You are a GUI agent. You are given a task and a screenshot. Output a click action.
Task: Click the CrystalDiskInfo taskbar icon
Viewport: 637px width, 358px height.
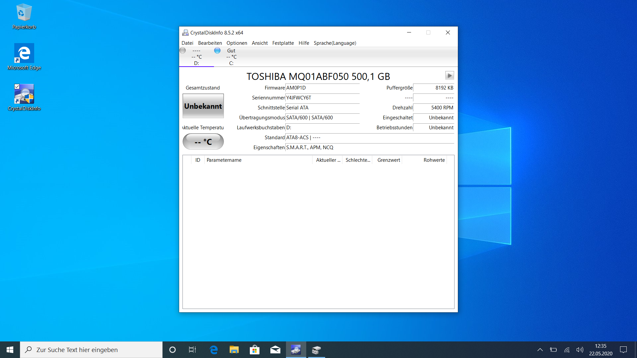pos(296,350)
